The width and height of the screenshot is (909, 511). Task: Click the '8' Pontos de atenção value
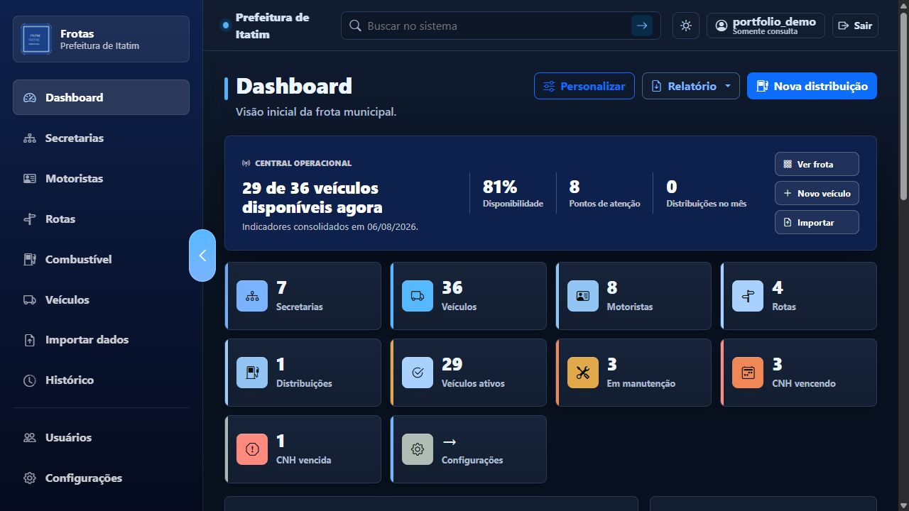click(575, 187)
